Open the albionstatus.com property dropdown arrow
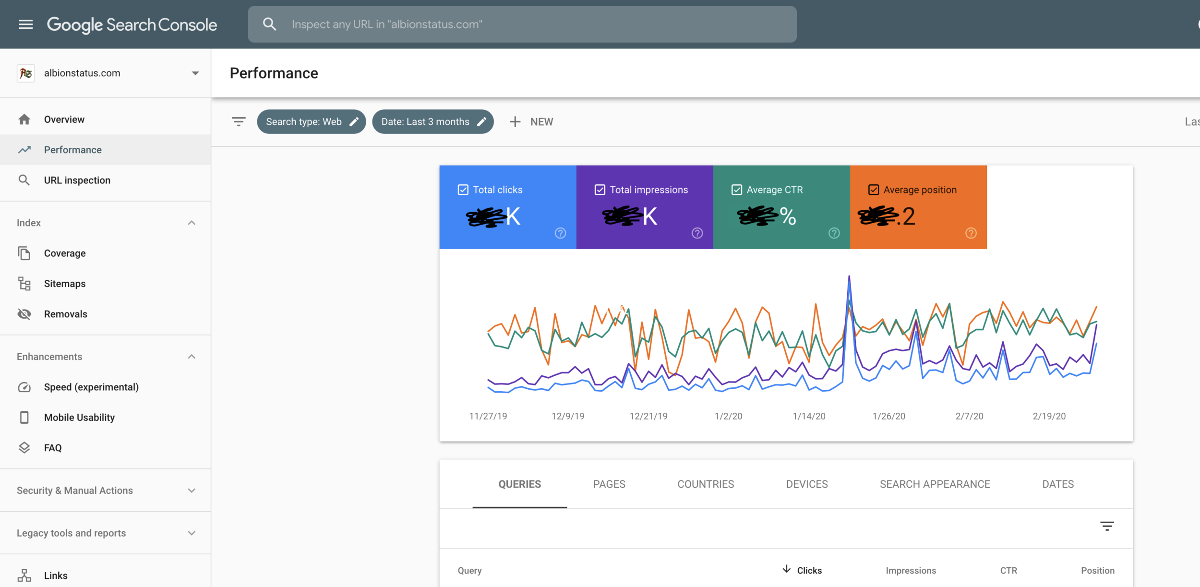Viewport: 1200px width, 587px height. point(195,73)
